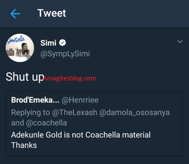This screenshot has height=164, width=189.
Task: Tap the back arrow icon
Action: [x=15, y=14]
